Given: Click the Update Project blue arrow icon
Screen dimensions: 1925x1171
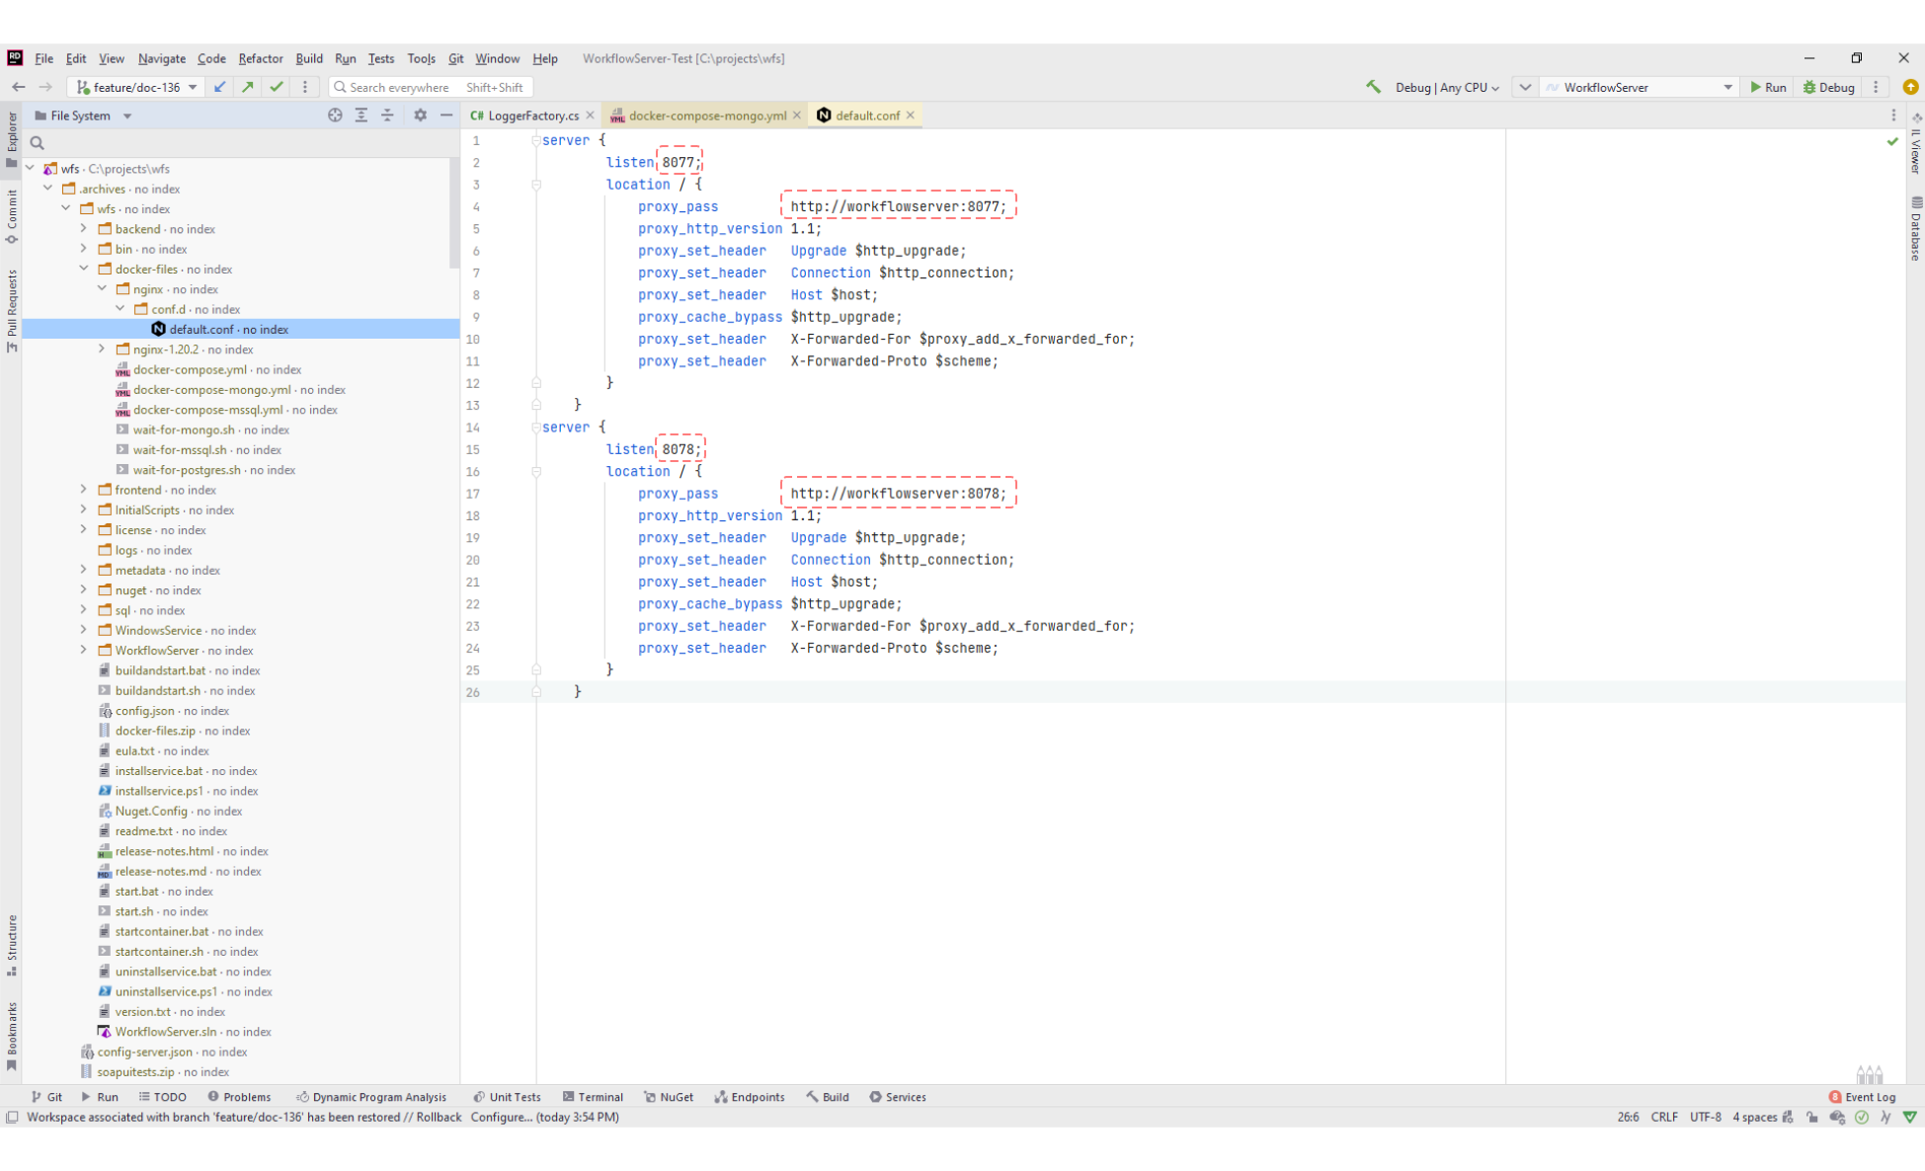Looking at the screenshot, I should [x=220, y=87].
